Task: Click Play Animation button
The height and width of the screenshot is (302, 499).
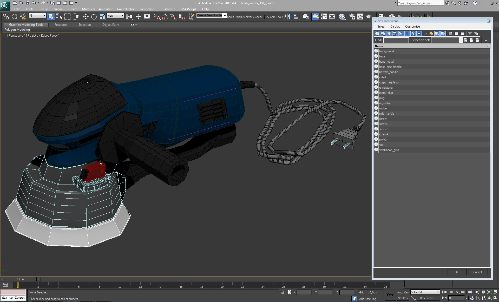Action: click(x=457, y=292)
